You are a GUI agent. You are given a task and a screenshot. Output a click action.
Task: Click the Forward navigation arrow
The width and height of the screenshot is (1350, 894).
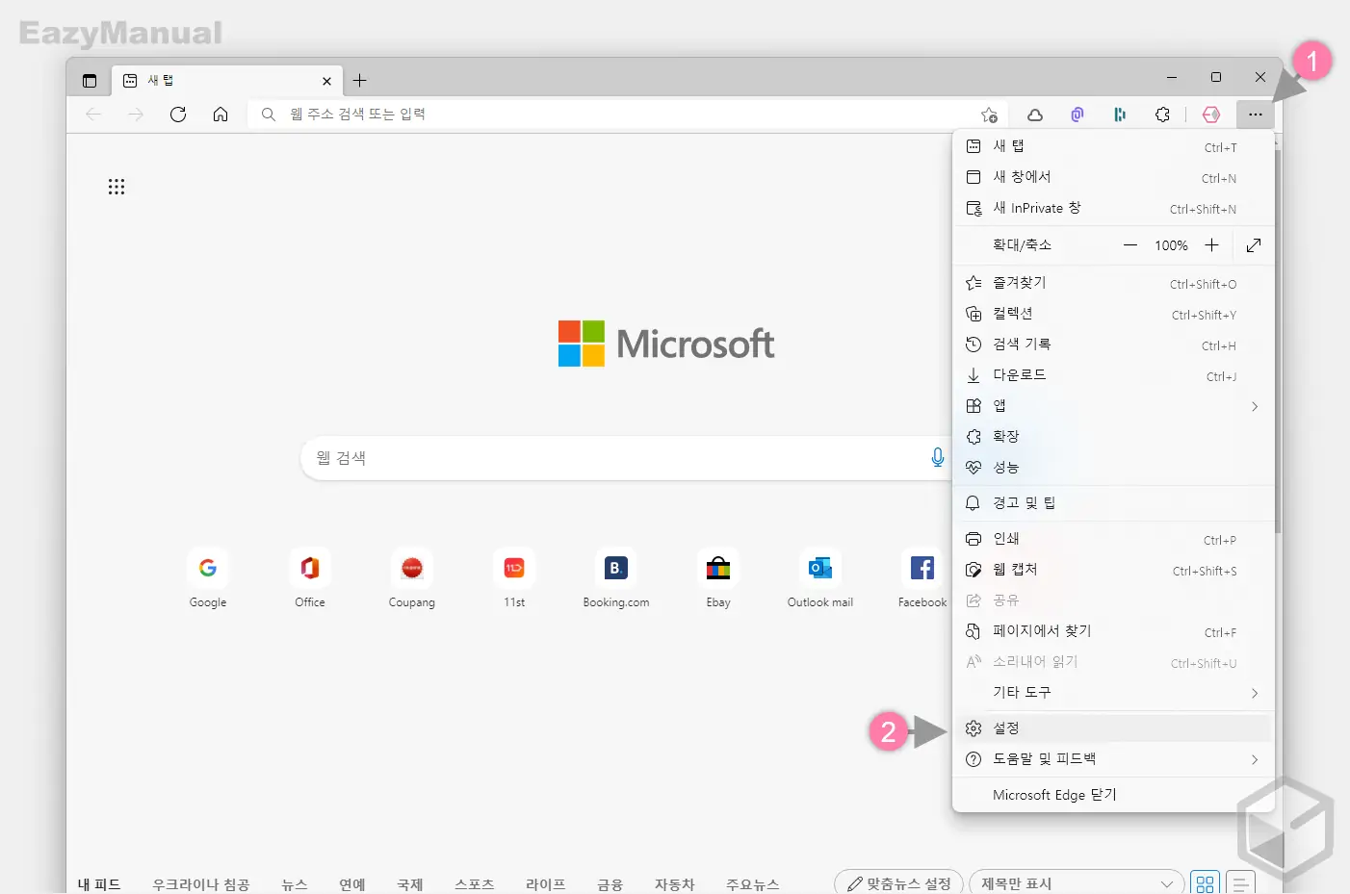coord(136,115)
